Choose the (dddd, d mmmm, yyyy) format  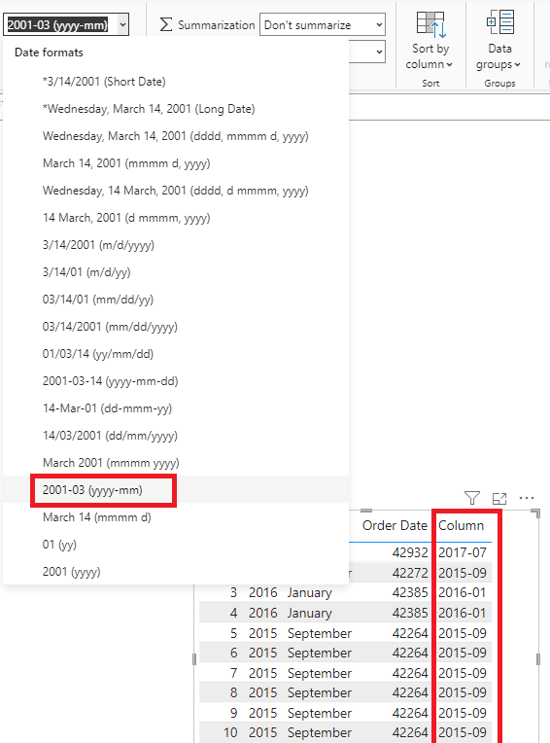point(176,191)
